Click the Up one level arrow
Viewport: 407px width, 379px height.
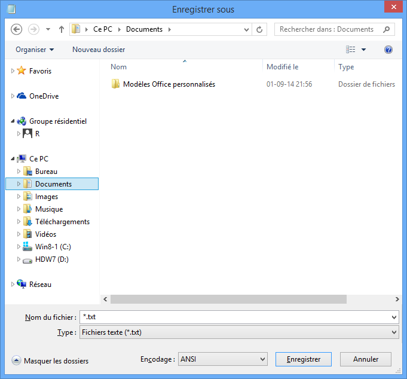[x=61, y=29]
